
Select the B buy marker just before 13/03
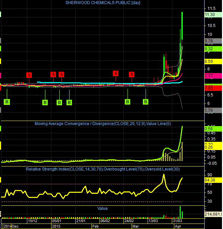point(146,102)
